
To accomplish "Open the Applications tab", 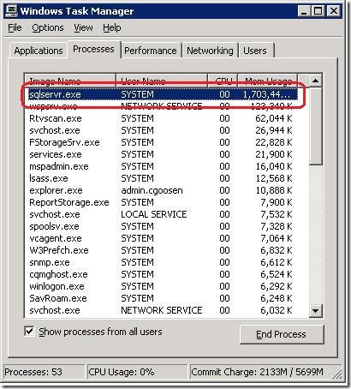I will click(39, 51).
